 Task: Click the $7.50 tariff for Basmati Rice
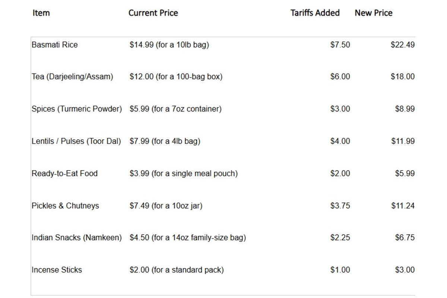[x=340, y=45]
